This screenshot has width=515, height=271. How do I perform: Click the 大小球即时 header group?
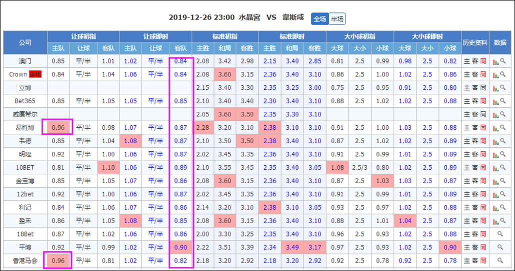[x=427, y=37]
